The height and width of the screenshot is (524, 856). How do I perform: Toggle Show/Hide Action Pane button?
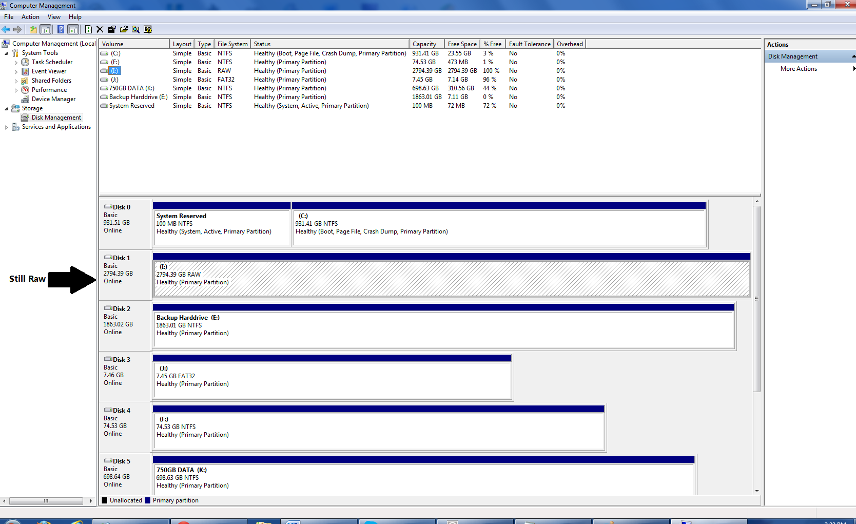tap(73, 29)
